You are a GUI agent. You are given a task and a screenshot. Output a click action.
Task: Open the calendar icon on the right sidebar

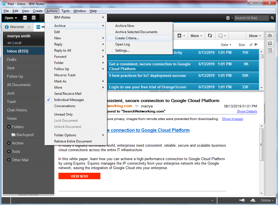270,50
